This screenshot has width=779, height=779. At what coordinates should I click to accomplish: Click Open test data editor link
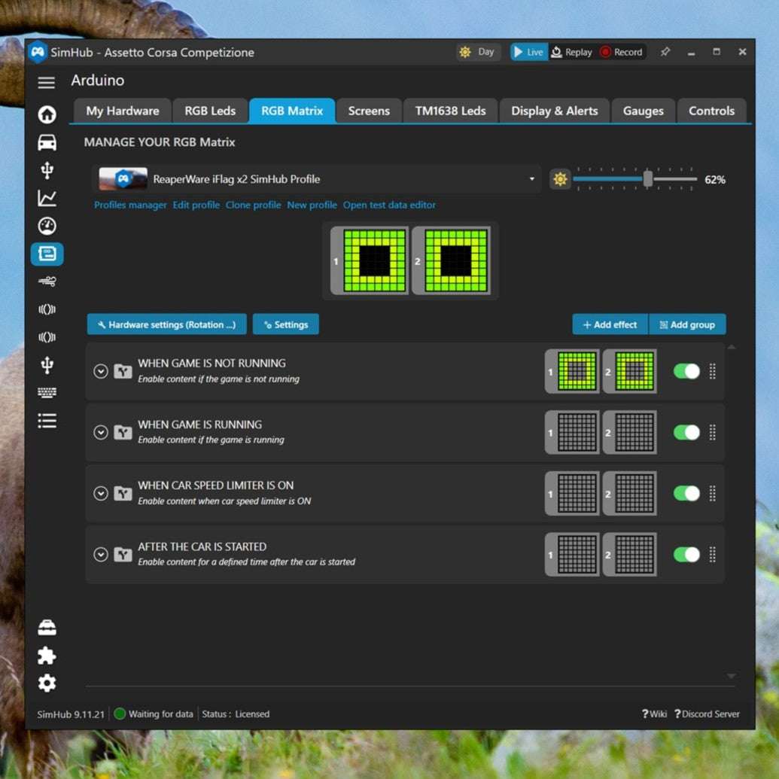[x=390, y=205]
